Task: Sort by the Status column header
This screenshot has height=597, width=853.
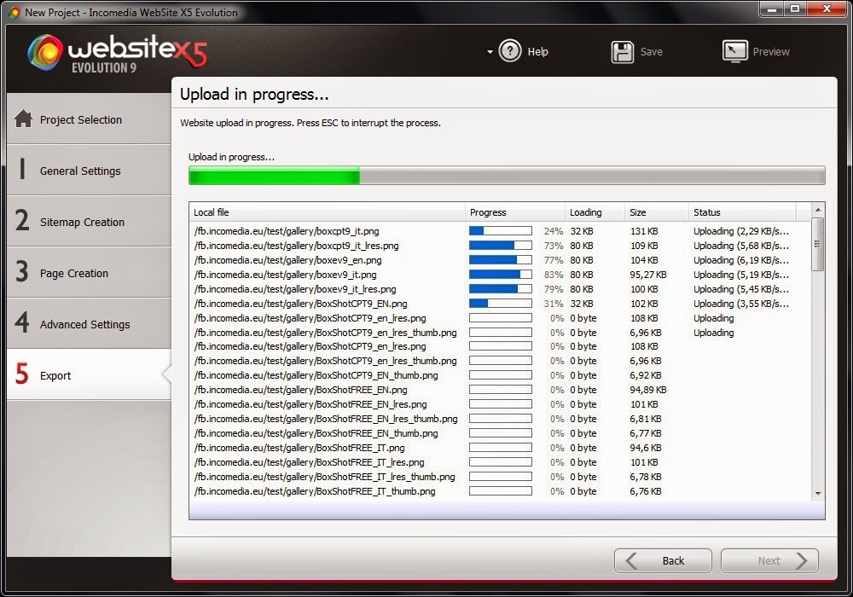Action: (741, 212)
